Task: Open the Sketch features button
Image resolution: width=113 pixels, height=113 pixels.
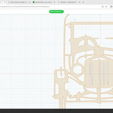Action: 56,12
